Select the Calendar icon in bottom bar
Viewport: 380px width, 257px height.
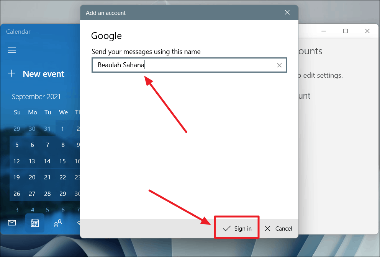coord(34,223)
